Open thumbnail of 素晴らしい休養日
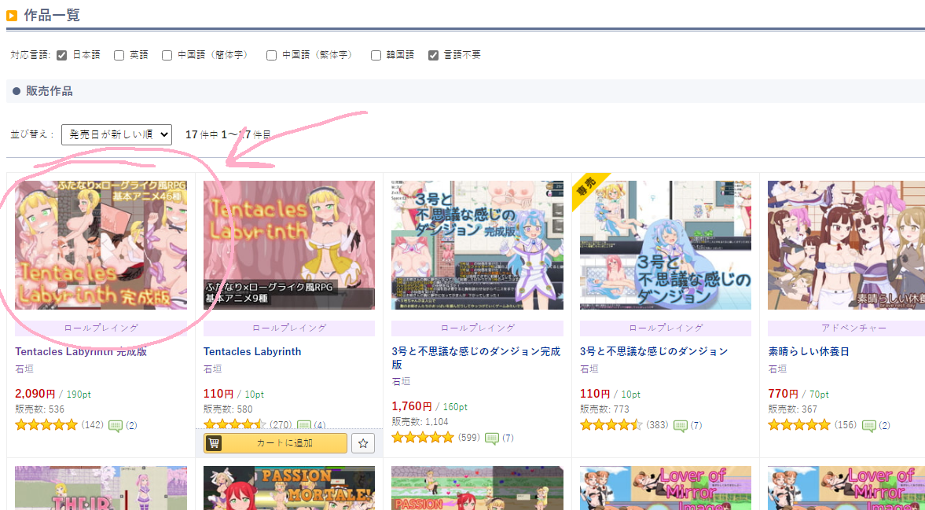Image resolution: width=925 pixels, height=510 pixels. (846, 245)
